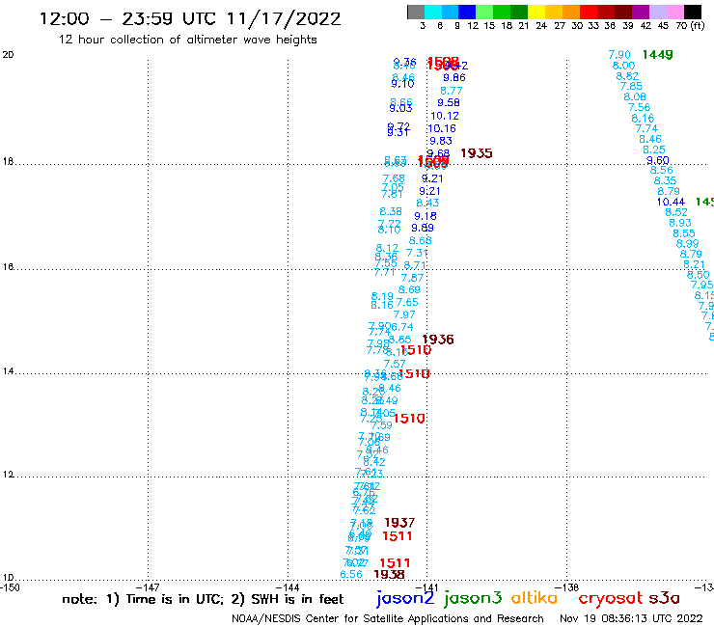This screenshot has width=714, height=627.
Task: Select the black swatch ending the color bar
Action: [692, 12]
